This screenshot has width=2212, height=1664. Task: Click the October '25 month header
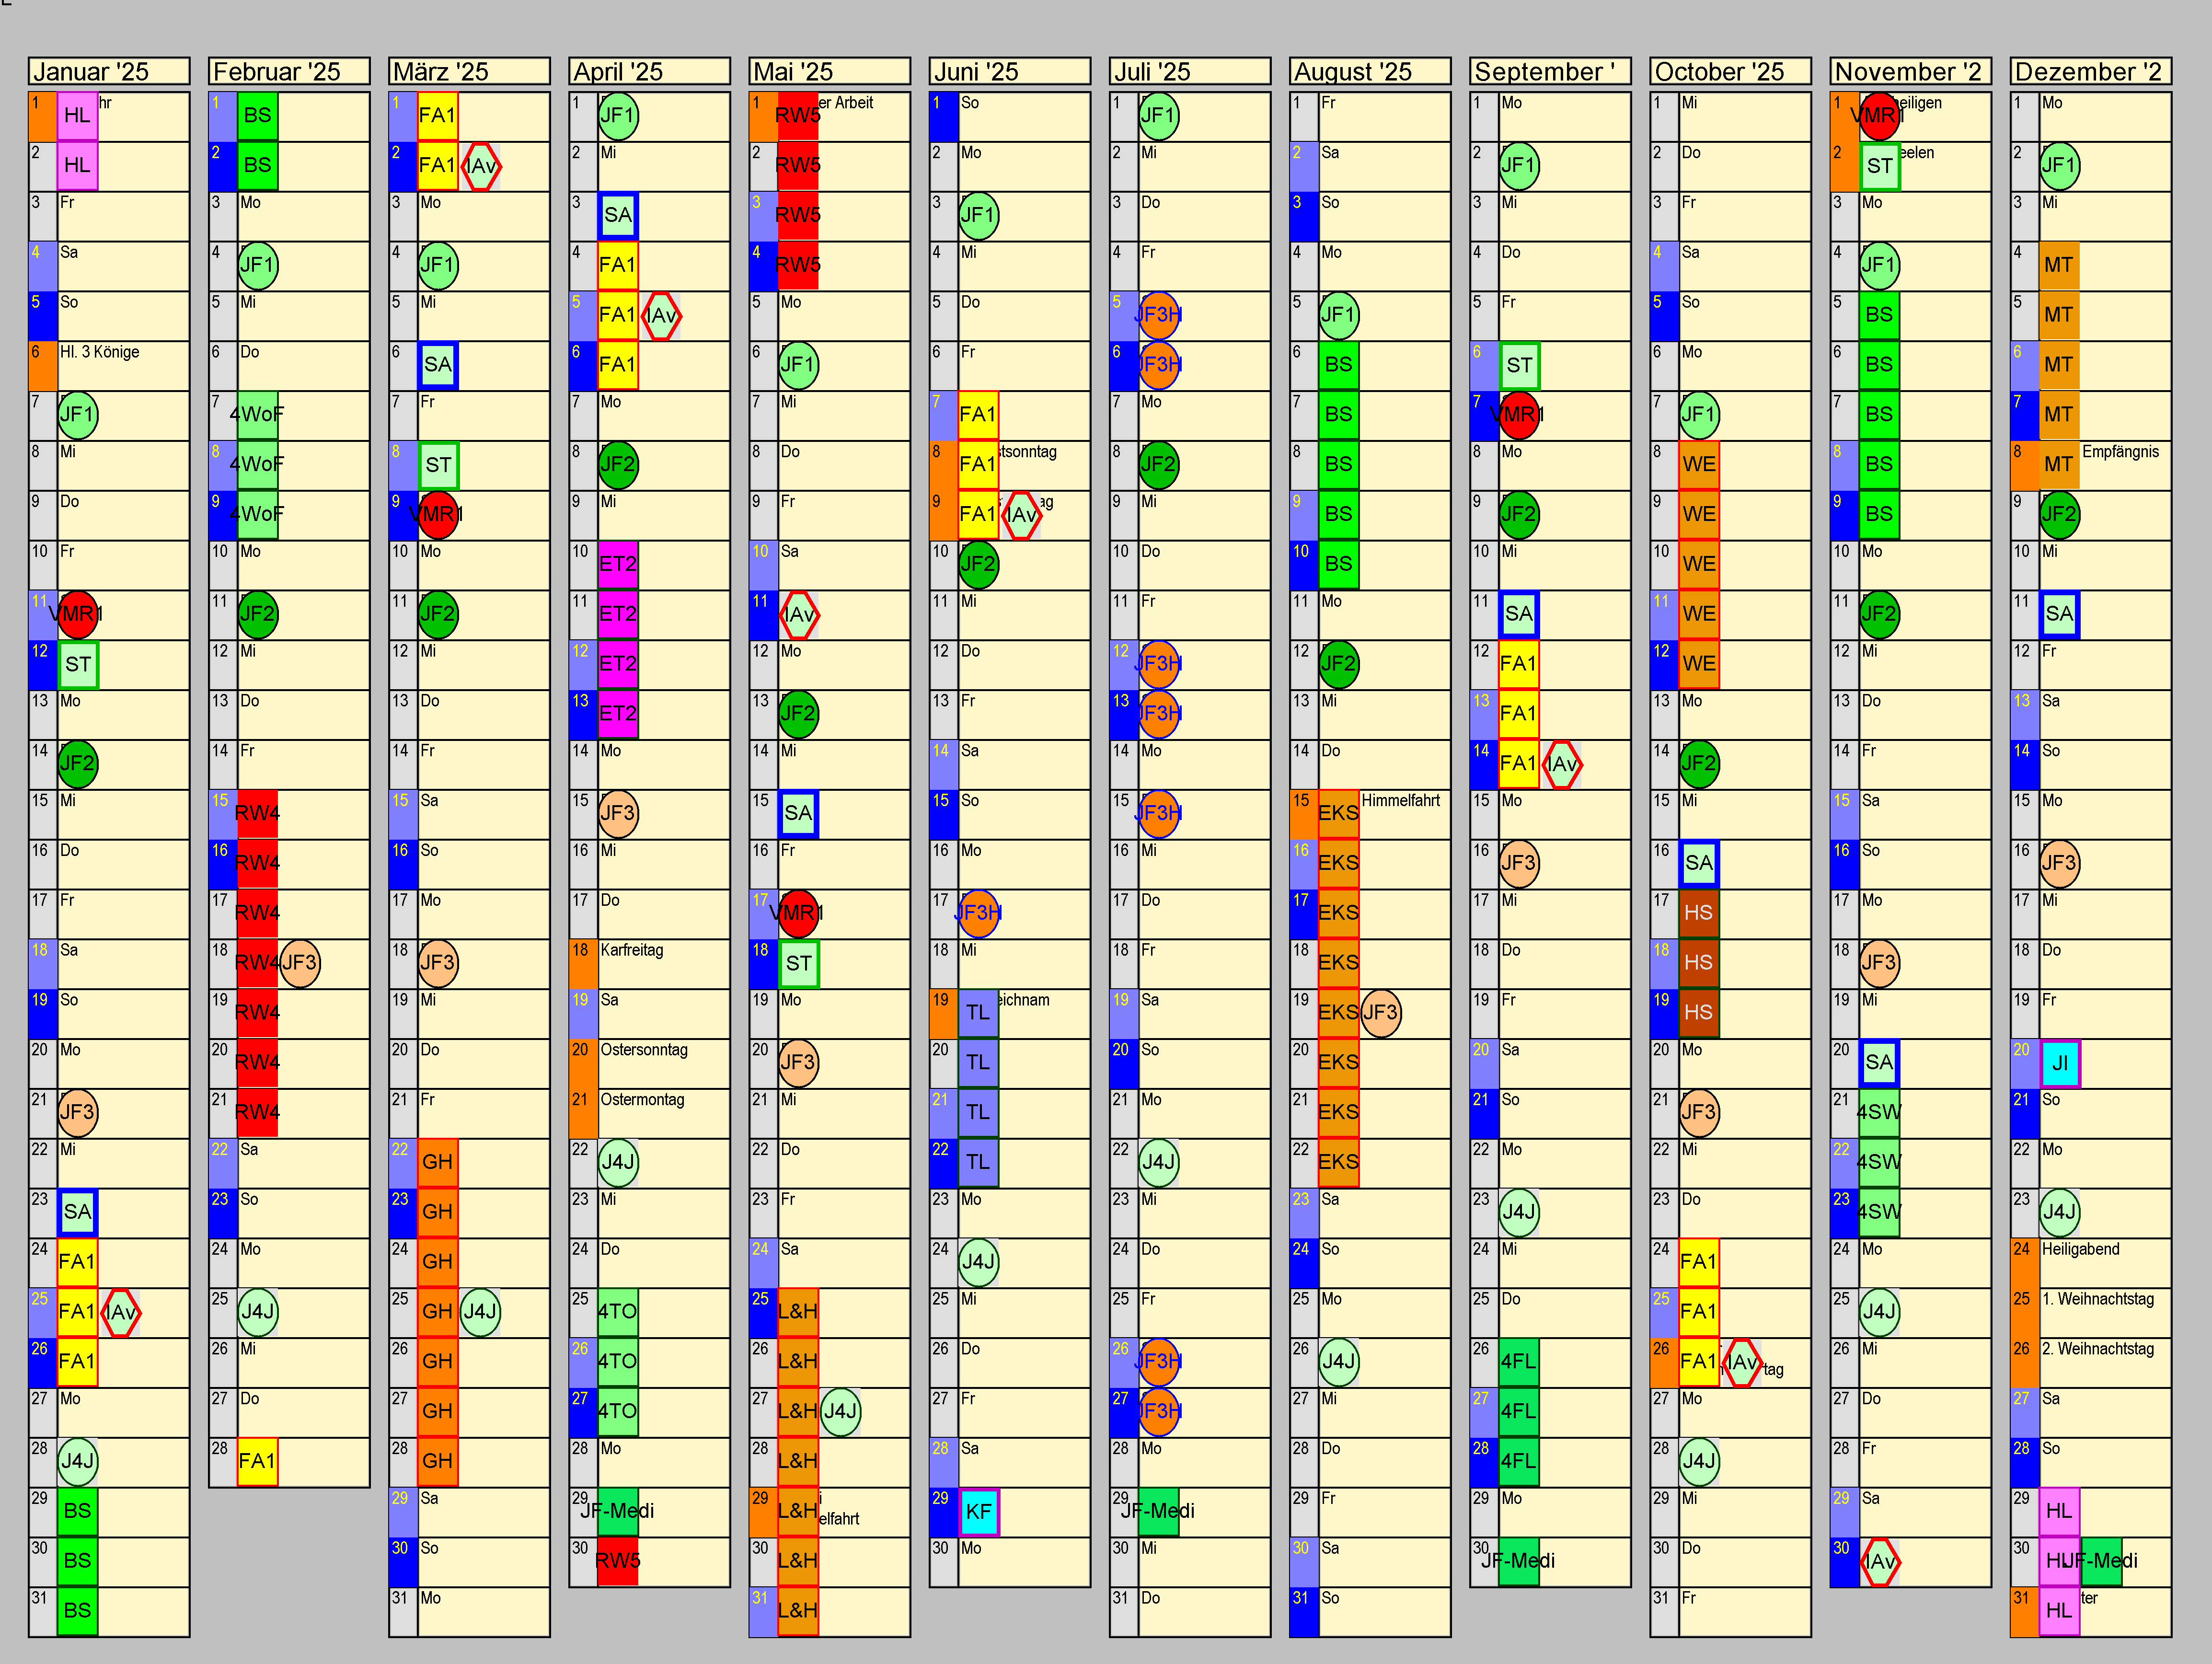tap(1731, 72)
